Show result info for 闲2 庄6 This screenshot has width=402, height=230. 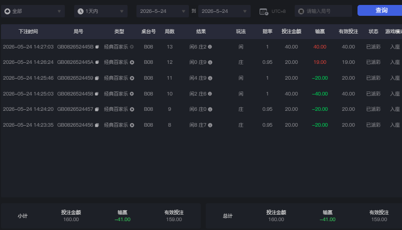click(x=210, y=94)
